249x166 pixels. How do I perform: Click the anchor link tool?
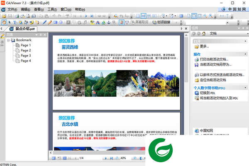(x=109, y=22)
